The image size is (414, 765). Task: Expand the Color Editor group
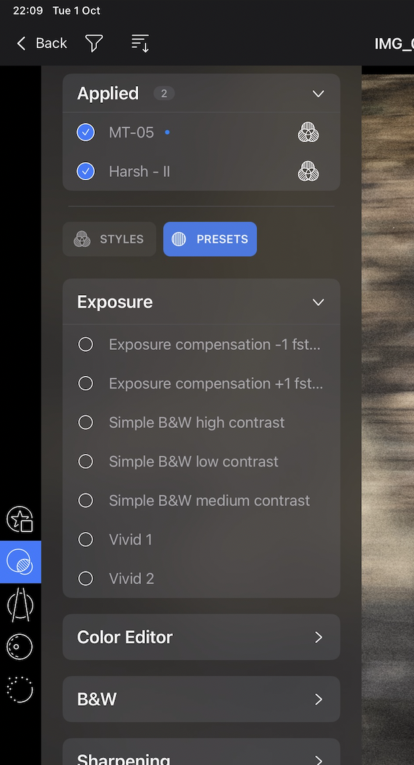pyautogui.click(x=201, y=637)
